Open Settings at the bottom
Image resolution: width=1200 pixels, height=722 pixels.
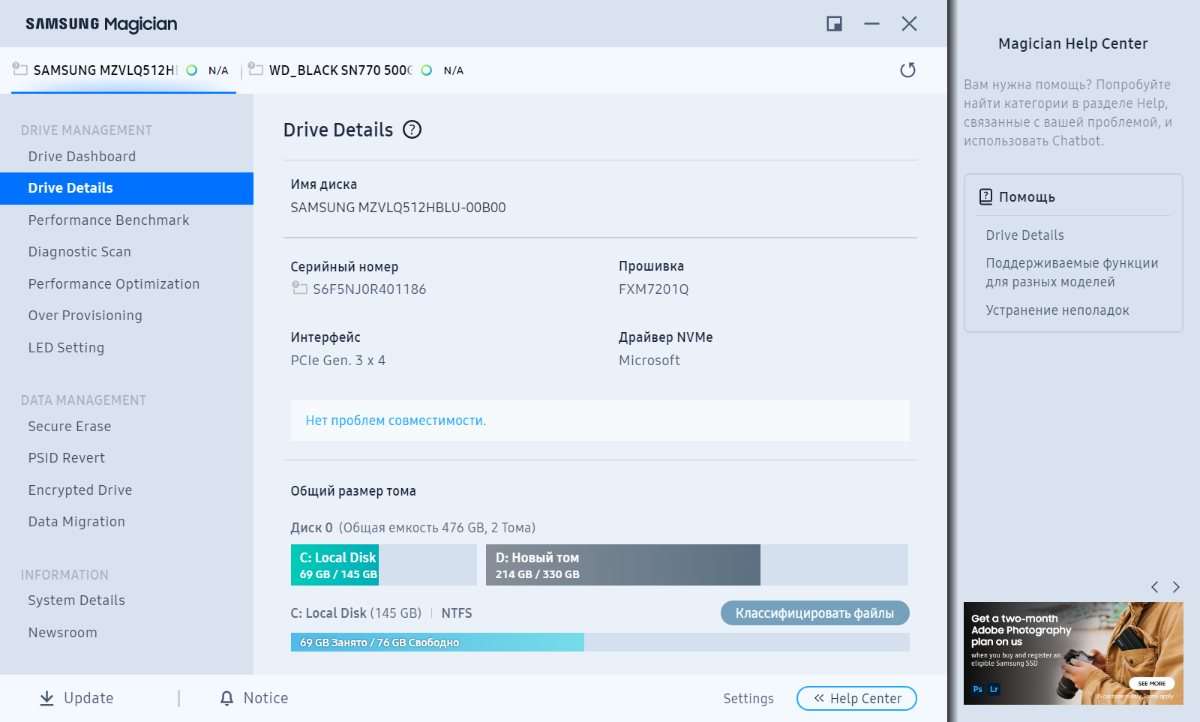point(748,699)
